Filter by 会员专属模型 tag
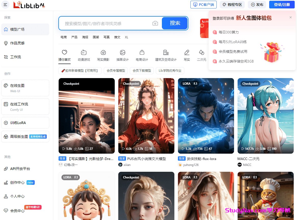 (116, 71)
